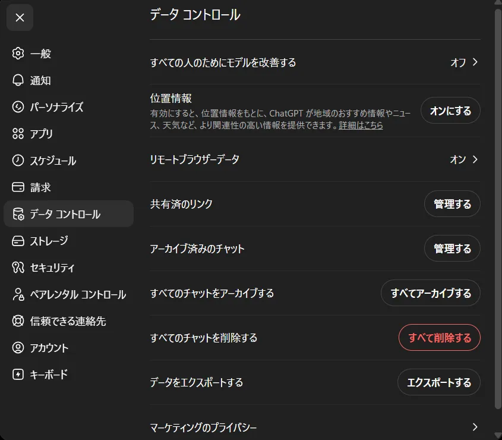The image size is (502, 440).
Task: Click the bell icon beside 通知
Action: tap(18, 80)
